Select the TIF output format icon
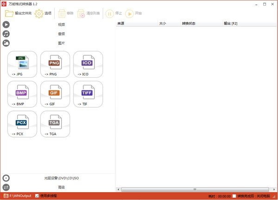This screenshot has height=200, width=278. 88,94
